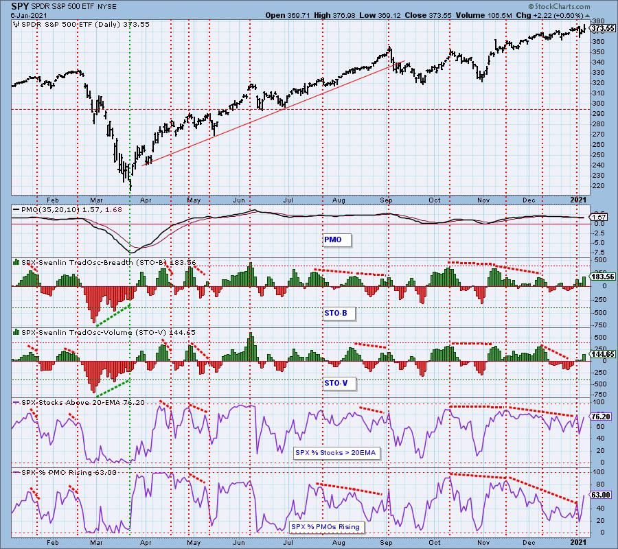Screen dimensions: 618x549
Task: Click the bar-chart icon beside SPDR S&P 500 ETF (Daily)
Action: [16, 25]
